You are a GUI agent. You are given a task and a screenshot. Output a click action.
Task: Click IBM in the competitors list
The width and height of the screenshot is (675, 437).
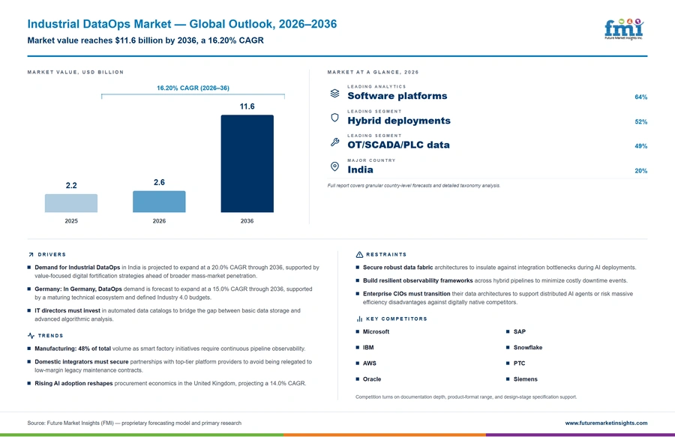pyautogui.click(x=368, y=348)
